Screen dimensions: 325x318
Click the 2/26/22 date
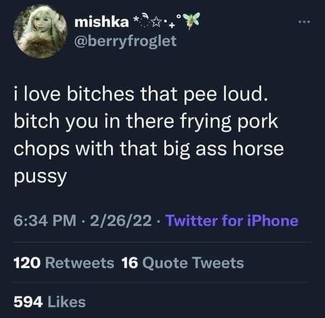121,221
